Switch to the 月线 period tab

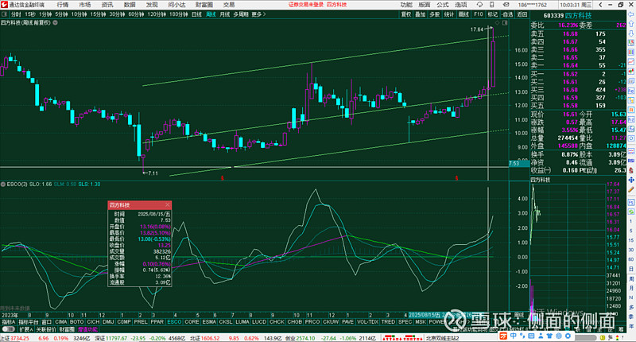pyautogui.click(x=224, y=14)
